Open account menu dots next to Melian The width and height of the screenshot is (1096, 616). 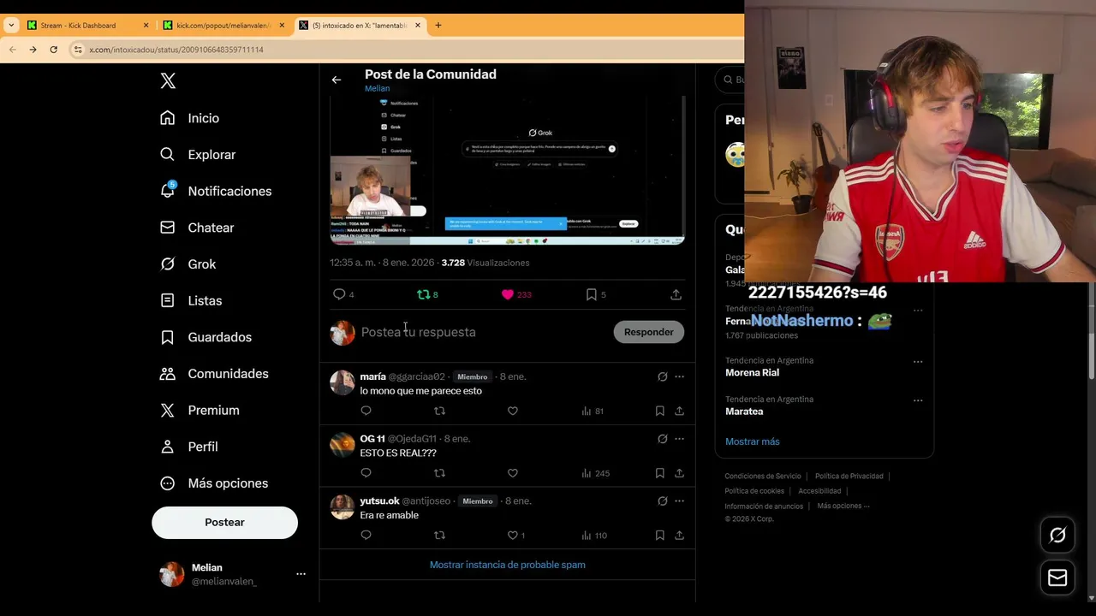click(301, 574)
